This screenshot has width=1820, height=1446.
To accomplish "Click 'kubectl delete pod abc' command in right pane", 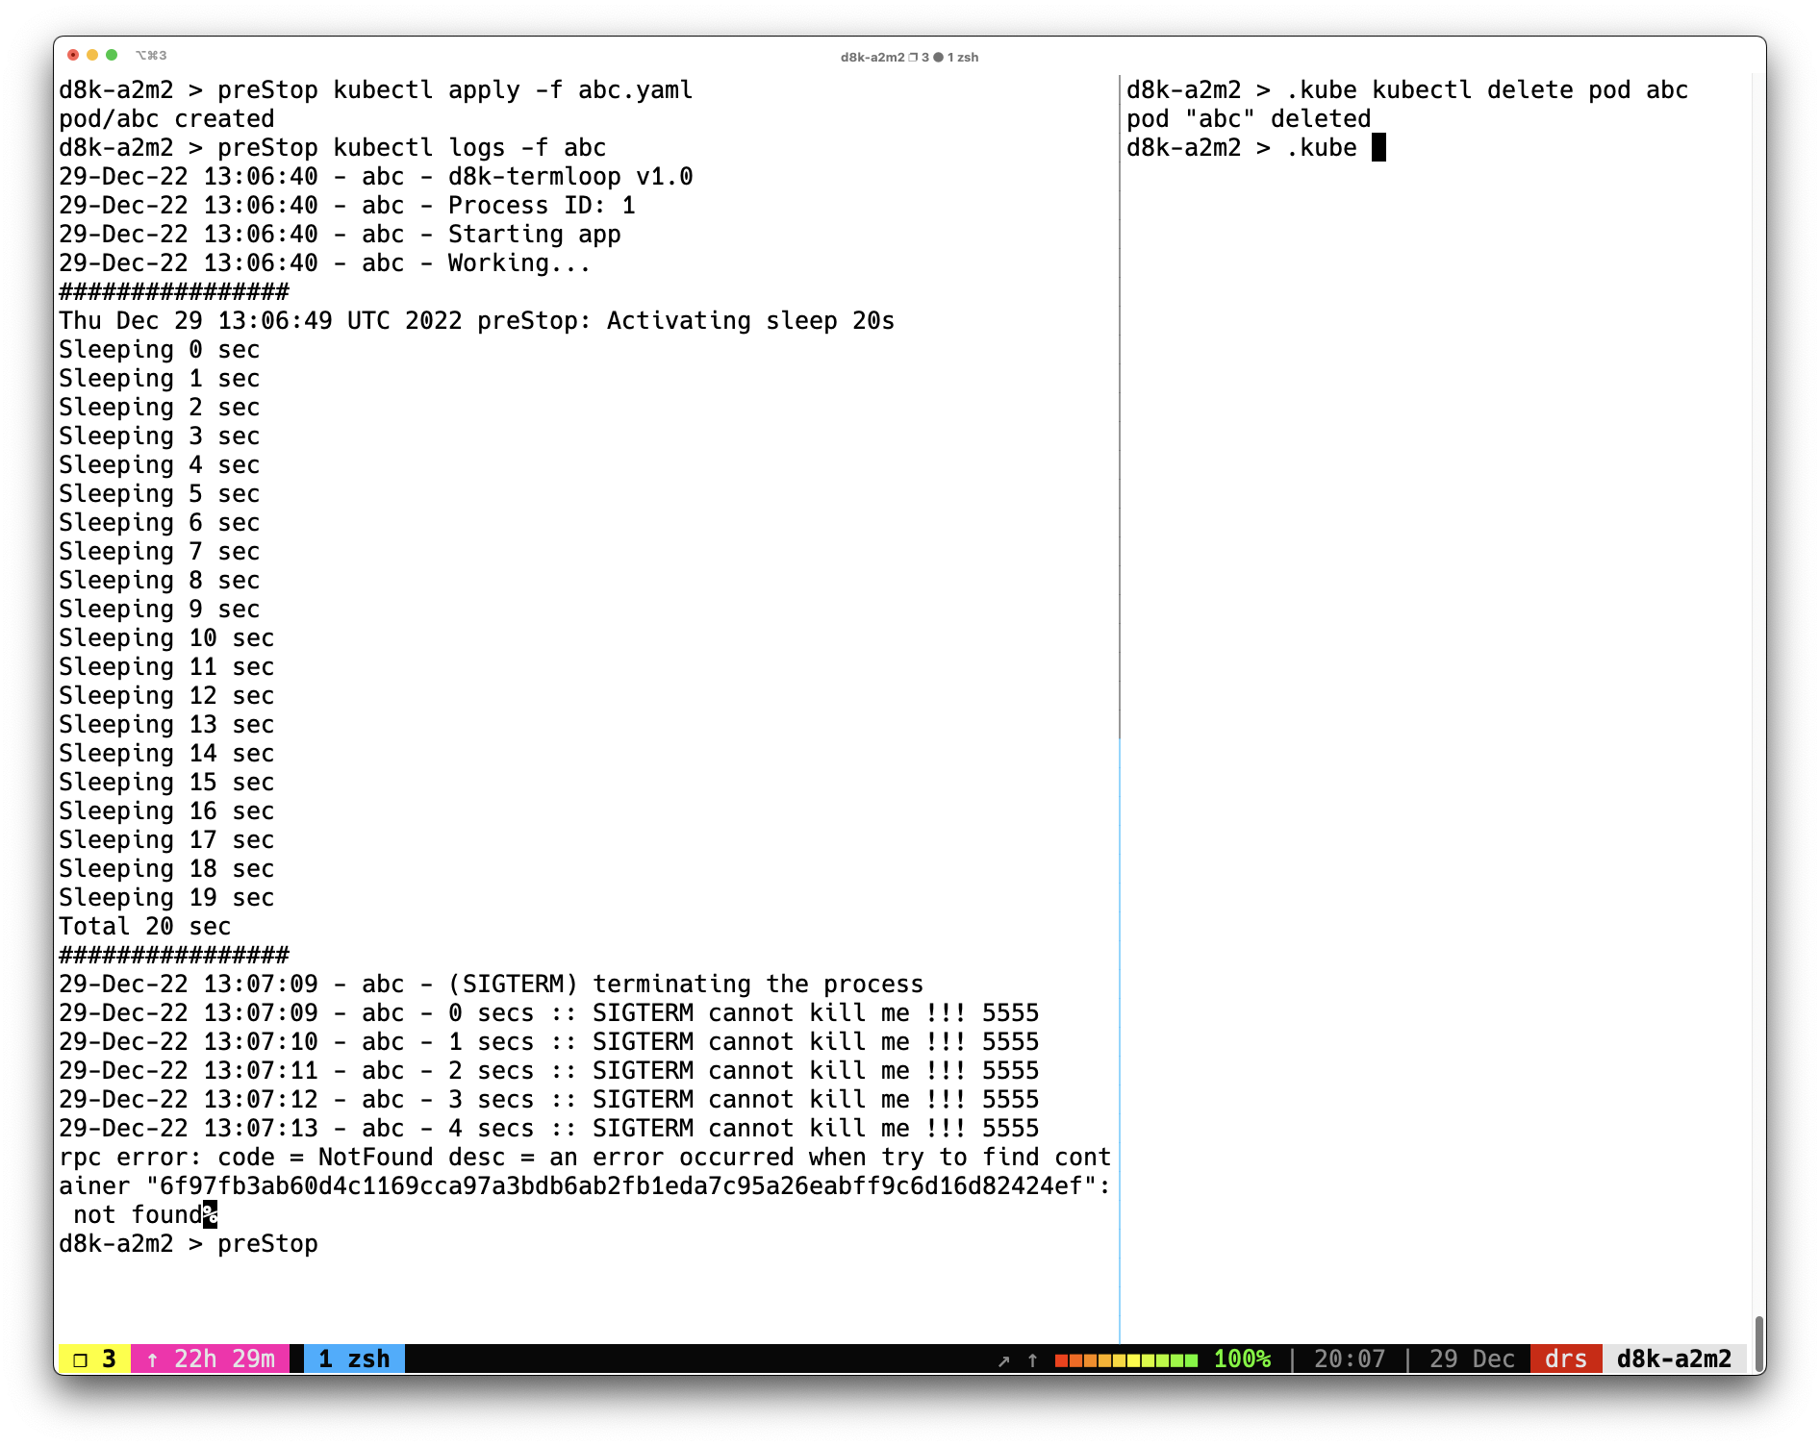I will [1529, 89].
